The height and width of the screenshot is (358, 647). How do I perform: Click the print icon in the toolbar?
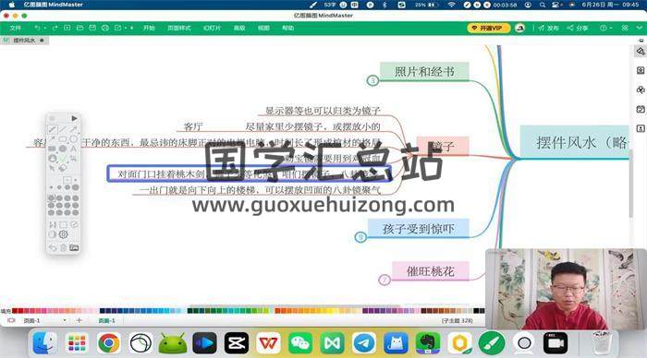pyautogui.click(x=105, y=28)
